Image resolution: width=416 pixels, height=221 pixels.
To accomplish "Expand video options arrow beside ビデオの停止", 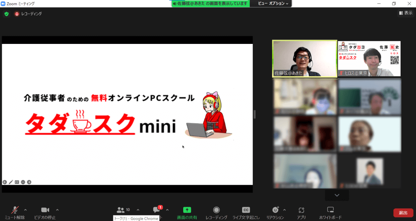I will coord(57,210).
